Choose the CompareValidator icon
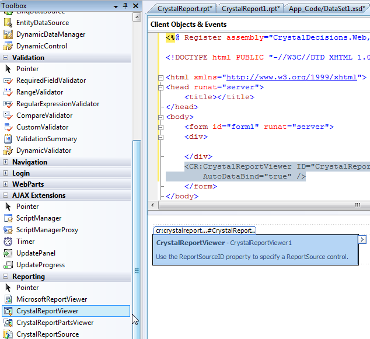The width and height of the screenshot is (370, 339). (8, 116)
